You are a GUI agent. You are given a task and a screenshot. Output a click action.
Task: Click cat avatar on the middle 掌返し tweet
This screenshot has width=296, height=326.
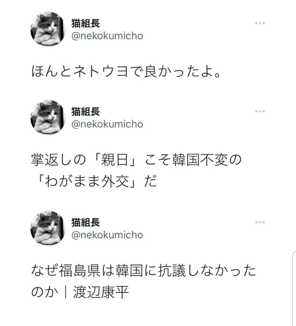pos(46,118)
